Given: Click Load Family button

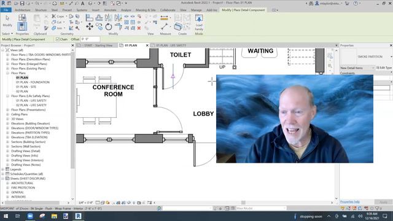Looking at the screenshot, I should [x=199, y=23].
